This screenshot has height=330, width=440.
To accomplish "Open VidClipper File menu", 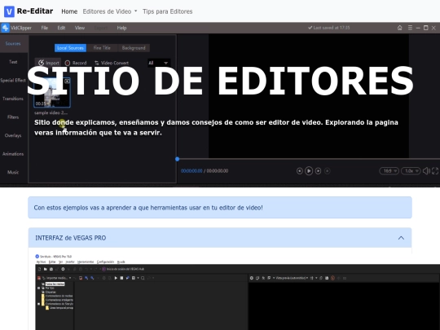I will click(x=44, y=28).
